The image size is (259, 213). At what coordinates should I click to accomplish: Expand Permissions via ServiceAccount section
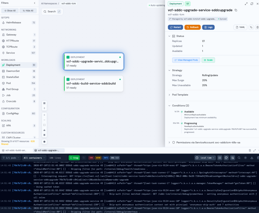coord(169,142)
